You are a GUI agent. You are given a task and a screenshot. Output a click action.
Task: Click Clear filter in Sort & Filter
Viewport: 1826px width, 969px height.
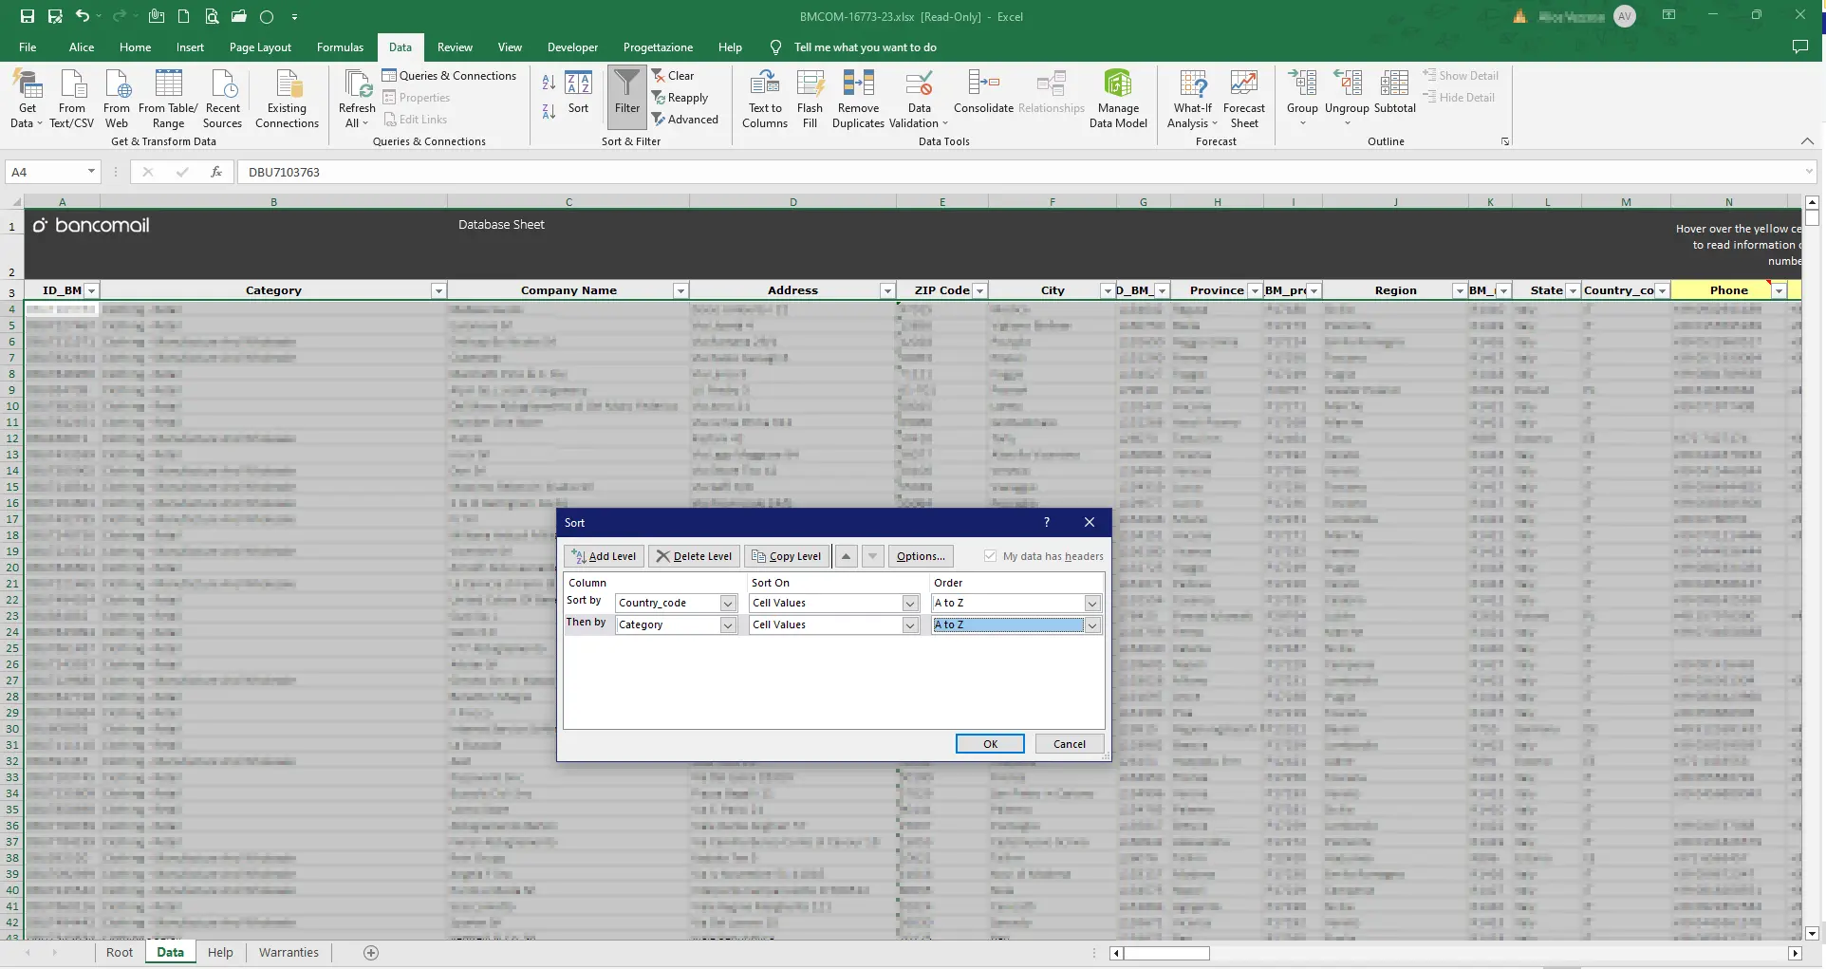[x=673, y=76]
